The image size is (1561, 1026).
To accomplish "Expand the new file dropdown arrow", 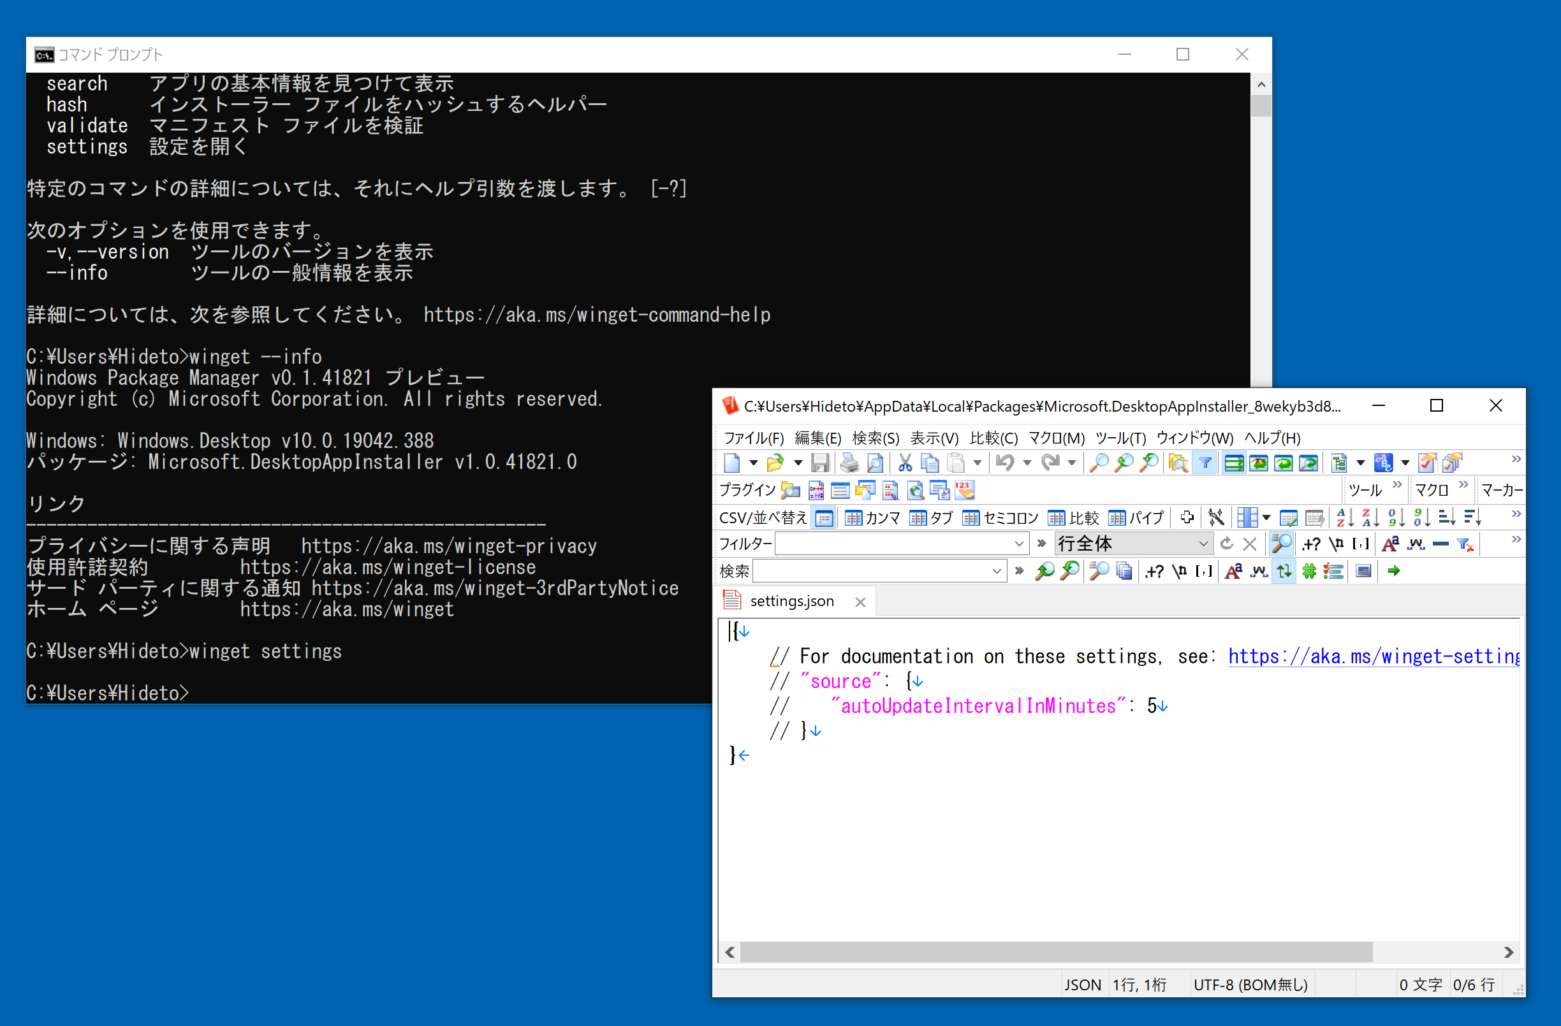I will [x=753, y=463].
